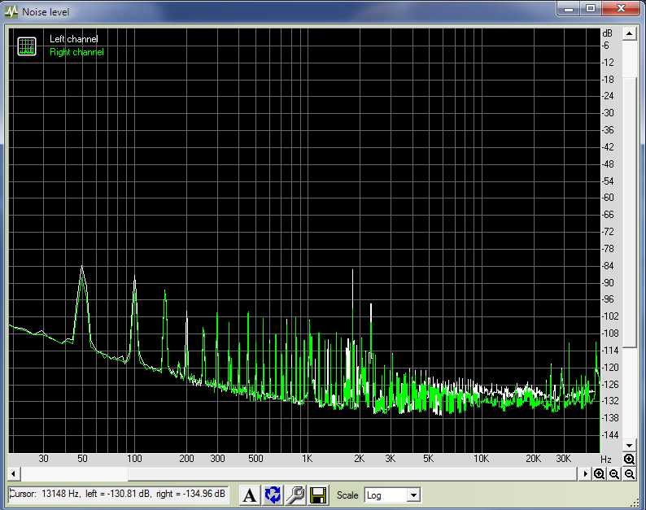Close the Noise level window
Image resolution: width=646 pixels, height=510 pixels.
point(622,9)
